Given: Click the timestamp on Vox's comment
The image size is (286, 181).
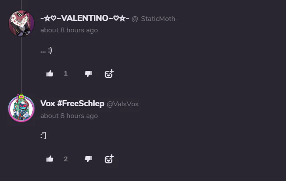Looking at the screenshot, I should (x=69, y=116).
